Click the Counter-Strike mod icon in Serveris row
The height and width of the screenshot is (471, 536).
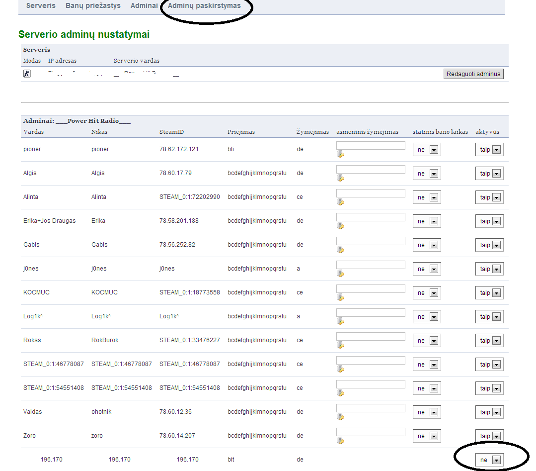(x=27, y=74)
